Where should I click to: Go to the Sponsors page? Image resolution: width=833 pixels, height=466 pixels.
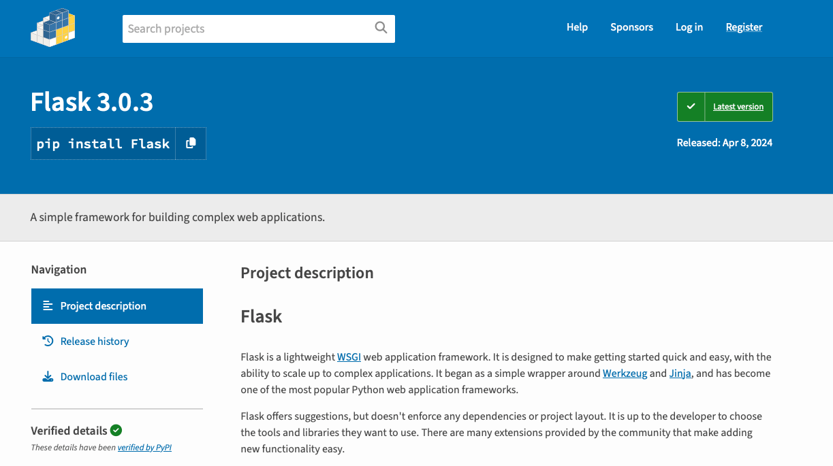tap(631, 27)
